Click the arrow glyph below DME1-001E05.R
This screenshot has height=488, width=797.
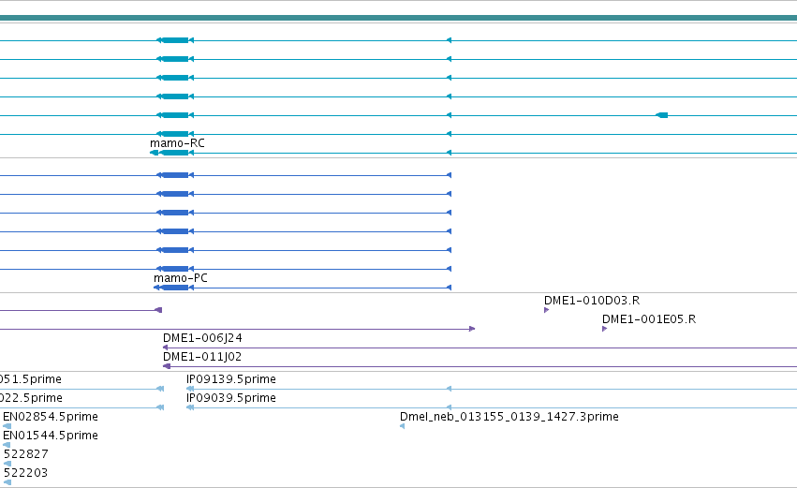[604, 329]
